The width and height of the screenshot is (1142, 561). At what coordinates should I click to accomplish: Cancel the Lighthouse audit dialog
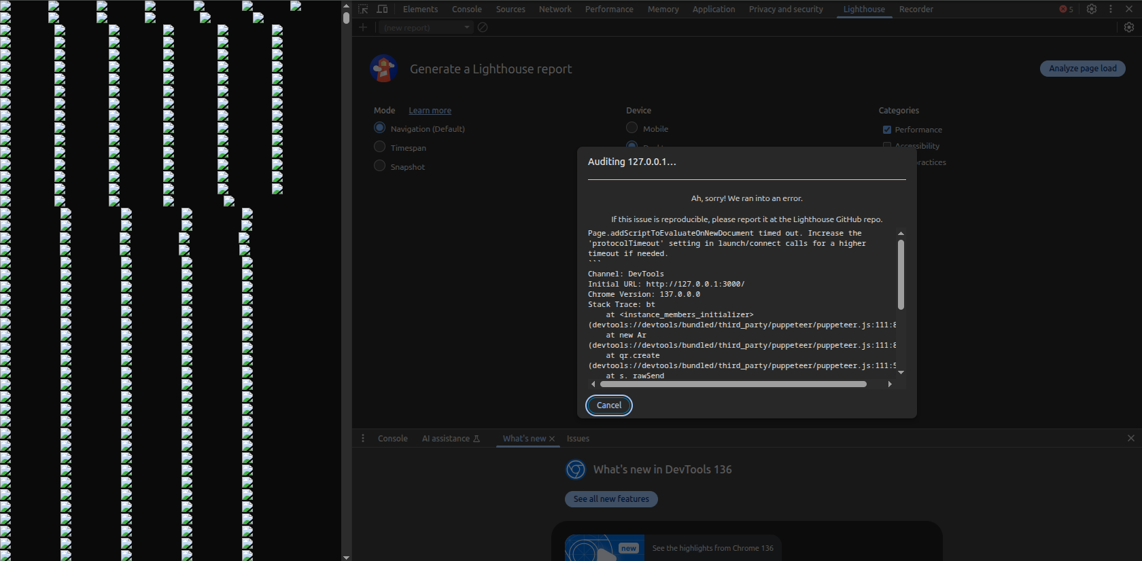[609, 405]
